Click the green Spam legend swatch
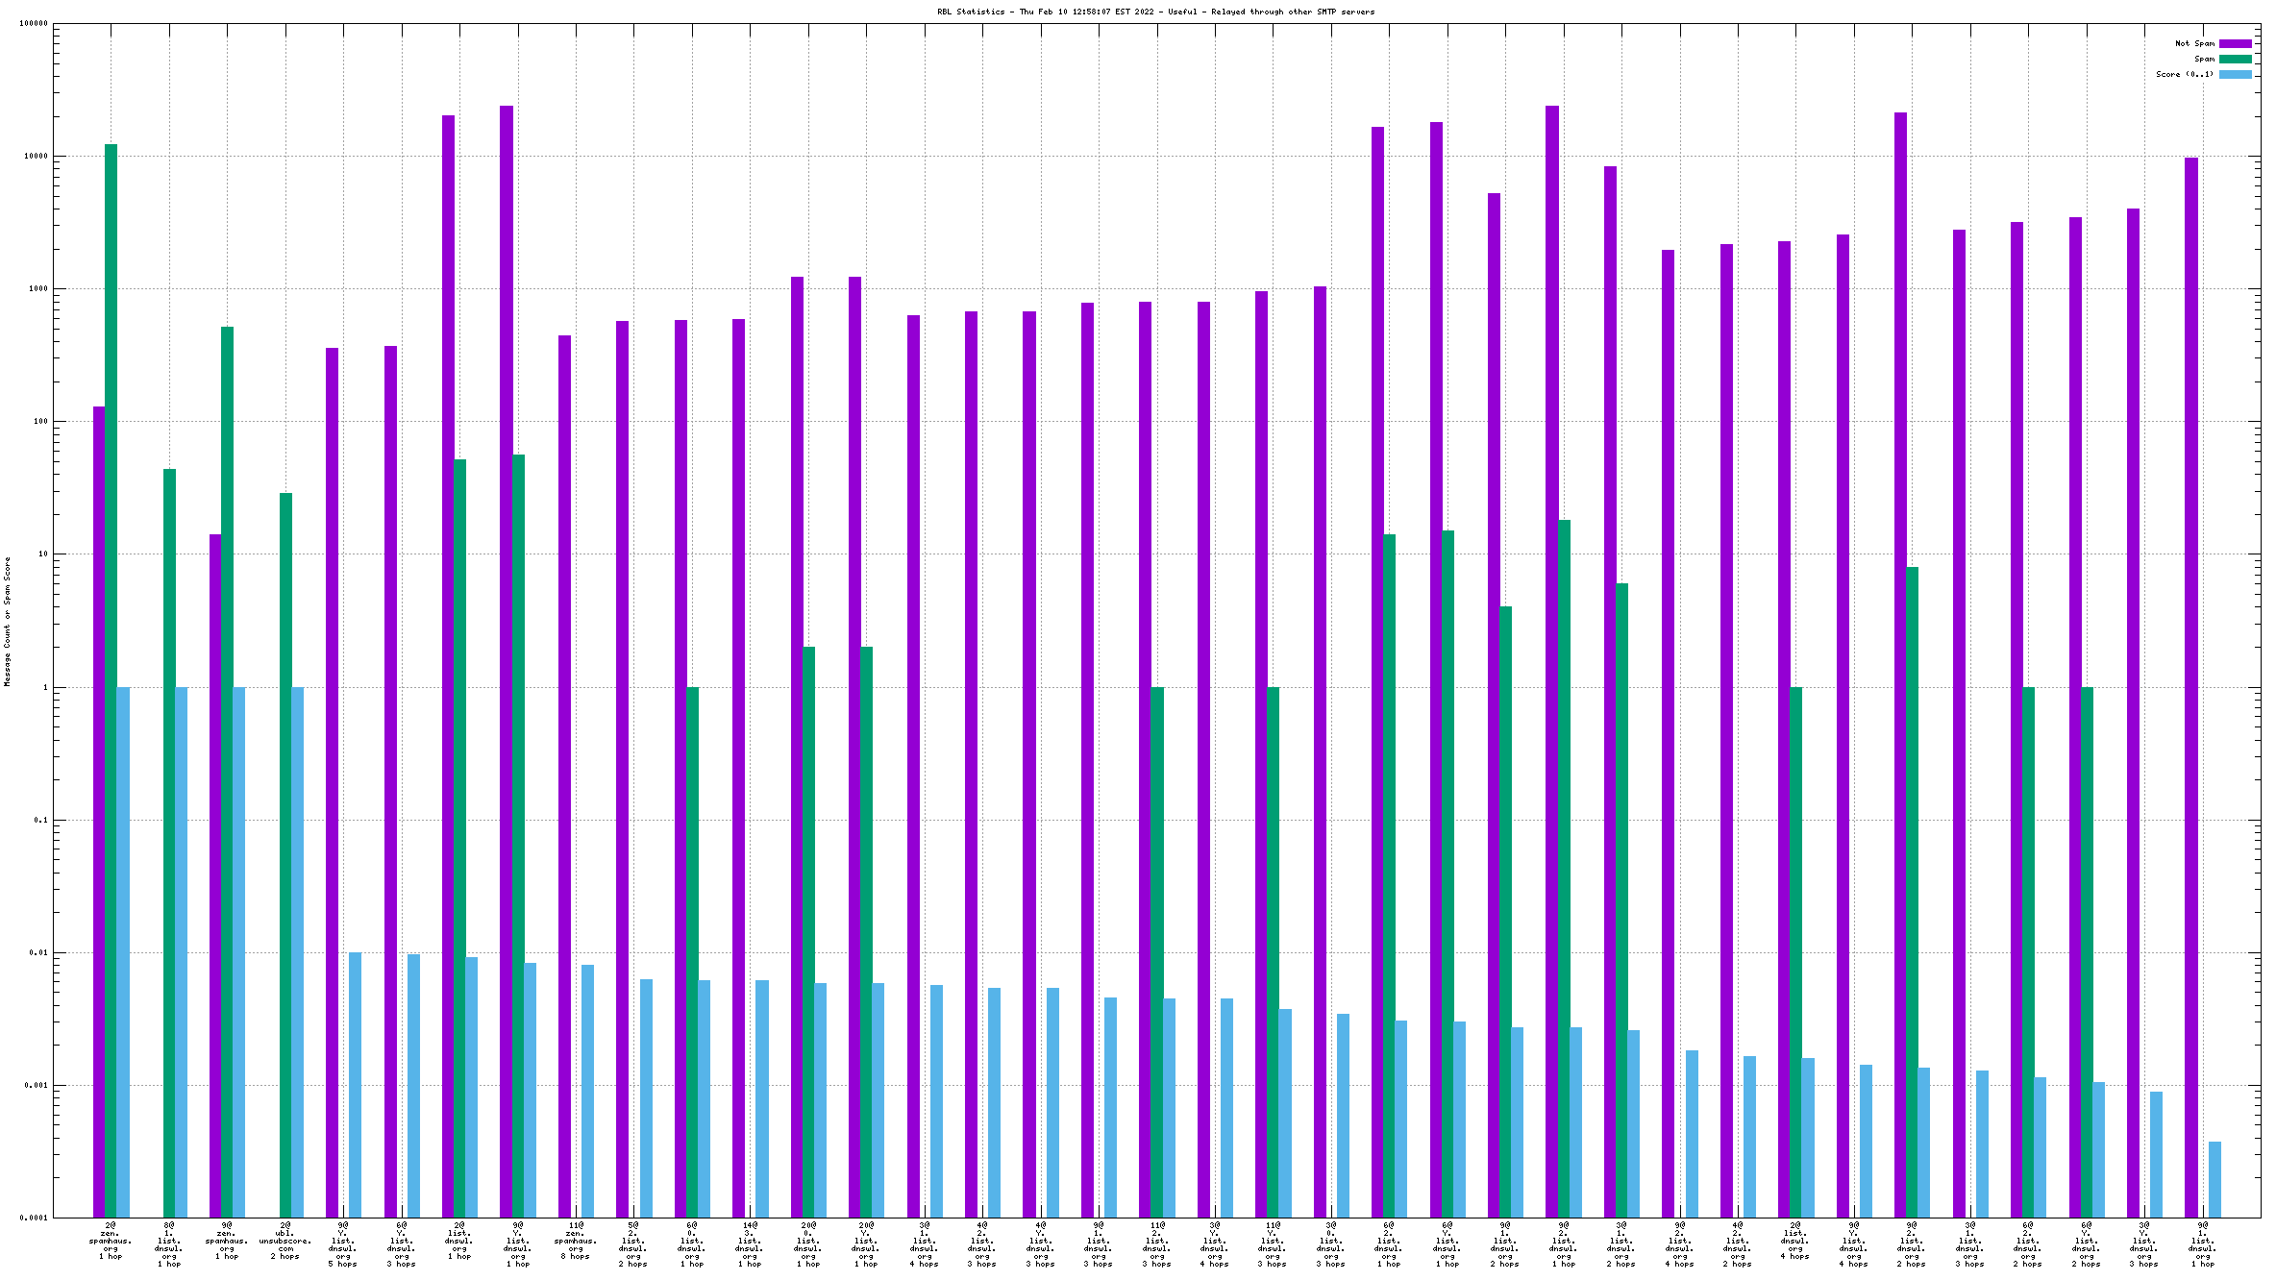Image resolution: width=2276 pixels, height=1280 pixels. (x=2235, y=59)
